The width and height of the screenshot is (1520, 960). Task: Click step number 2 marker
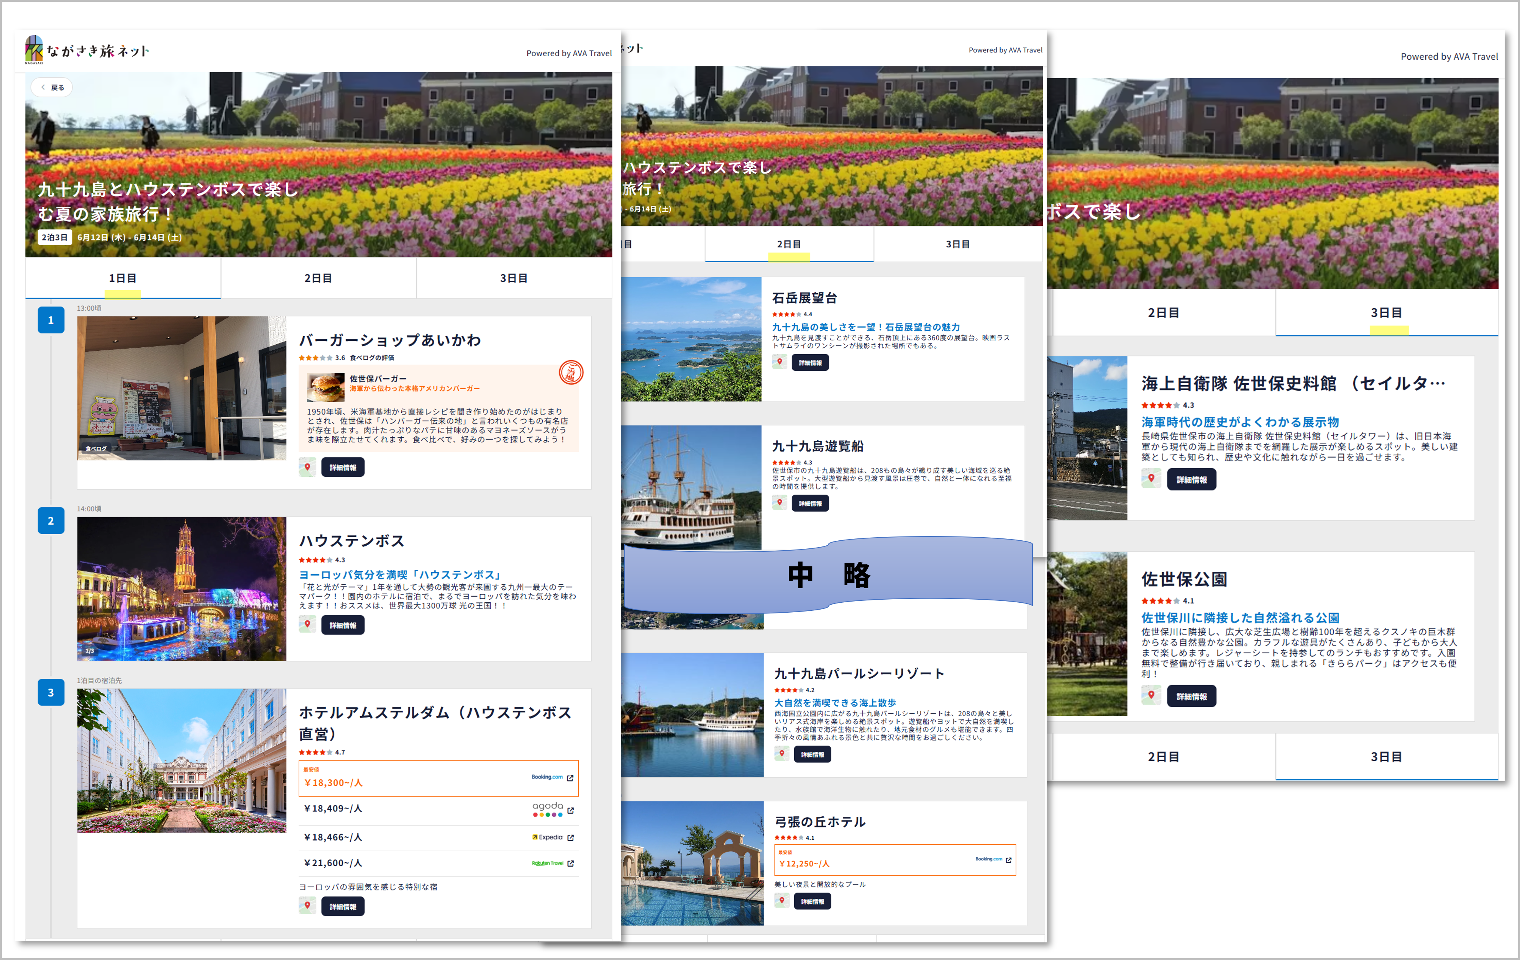pos(51,521)
